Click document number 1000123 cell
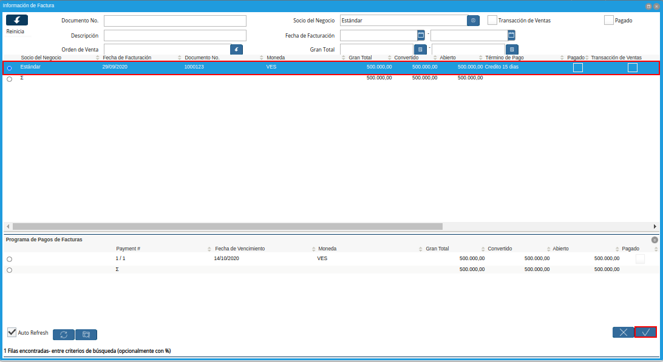The image size is (663, 362). point(194,67)
